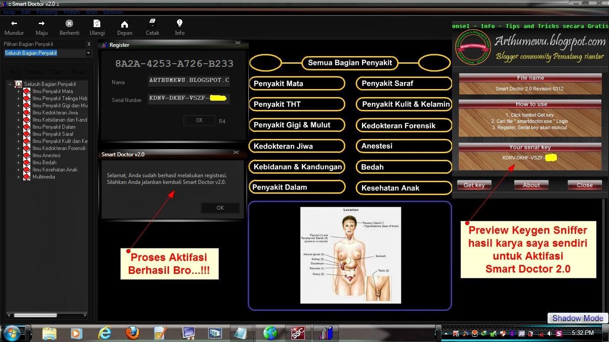Click the open-book icon of Seluruh Bagian Penyakit
Viewport: 609px width, 342px height.
18,84
